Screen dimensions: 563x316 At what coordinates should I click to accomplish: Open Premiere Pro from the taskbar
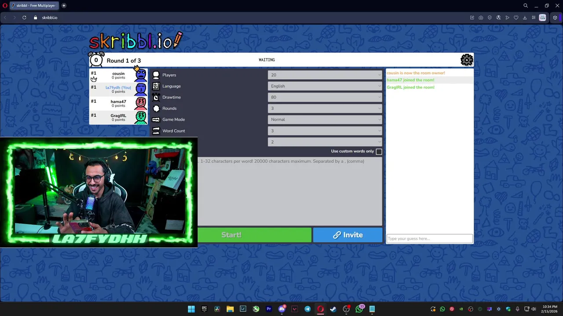(x=269, y=309)
